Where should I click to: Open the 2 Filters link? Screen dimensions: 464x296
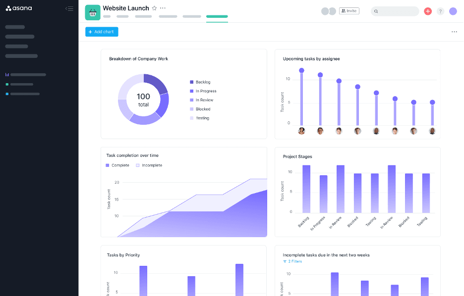point(292,261)
